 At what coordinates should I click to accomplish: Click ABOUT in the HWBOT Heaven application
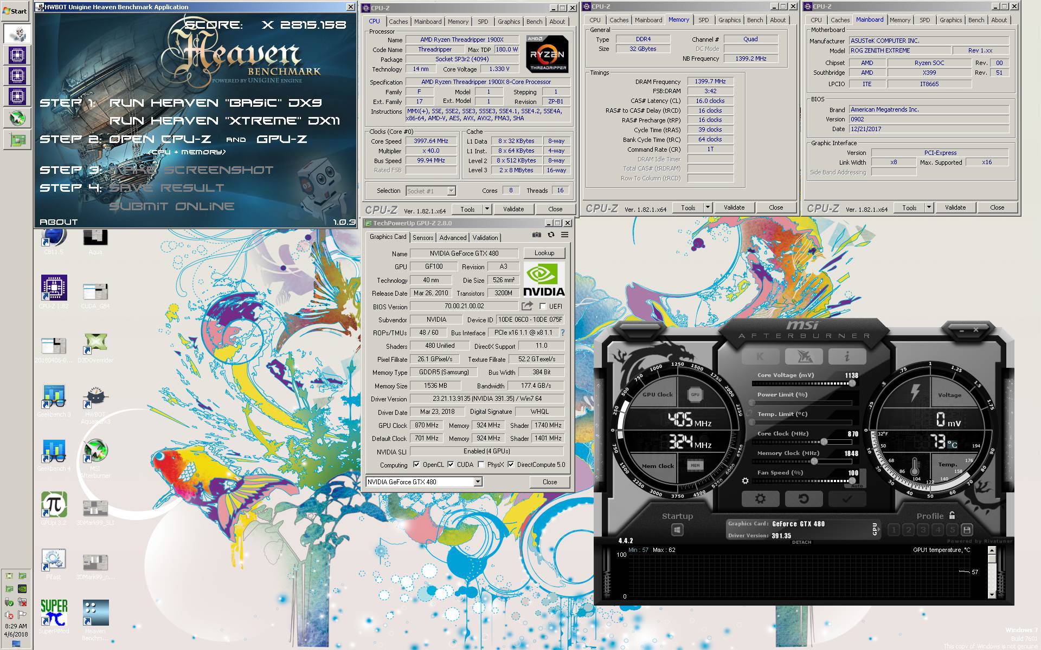(59, 222)
